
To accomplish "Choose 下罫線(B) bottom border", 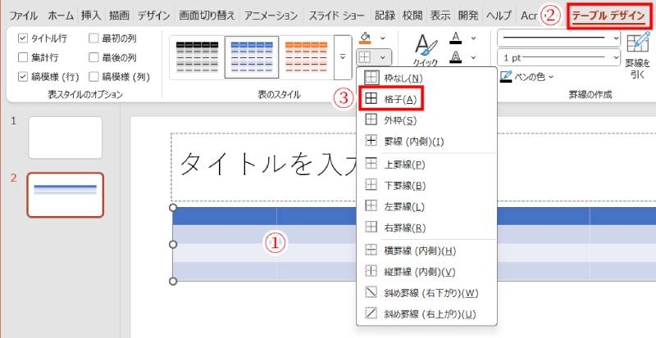I will click(x=426, y=186).
